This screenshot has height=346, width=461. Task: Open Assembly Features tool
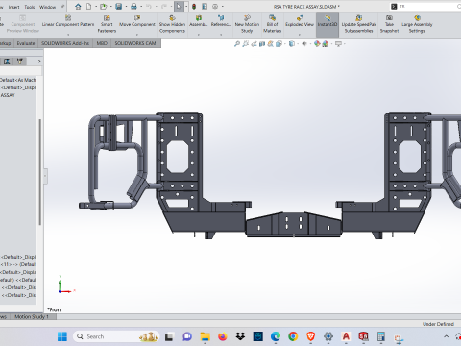pos(199,21)
